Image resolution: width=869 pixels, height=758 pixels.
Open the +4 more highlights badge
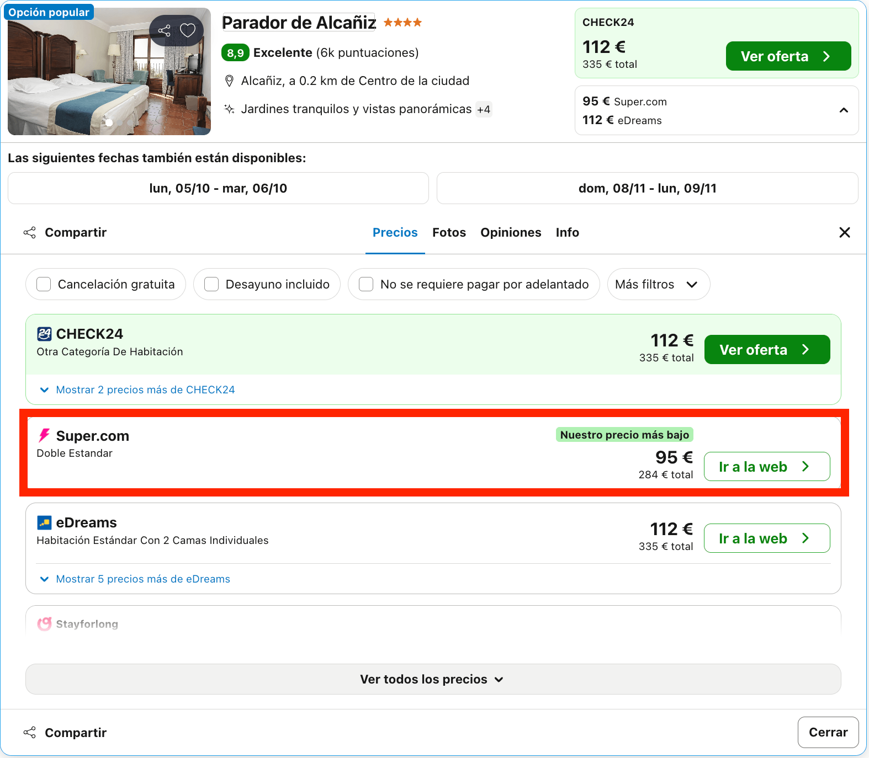coord(484,109)
